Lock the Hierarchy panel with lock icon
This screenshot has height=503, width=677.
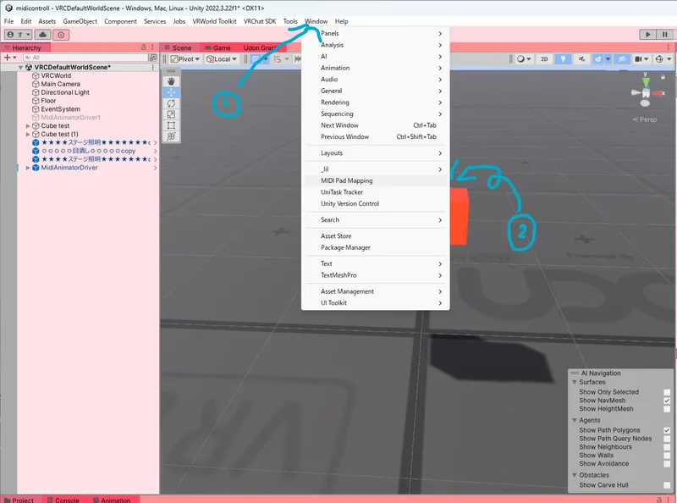(144, 48)
